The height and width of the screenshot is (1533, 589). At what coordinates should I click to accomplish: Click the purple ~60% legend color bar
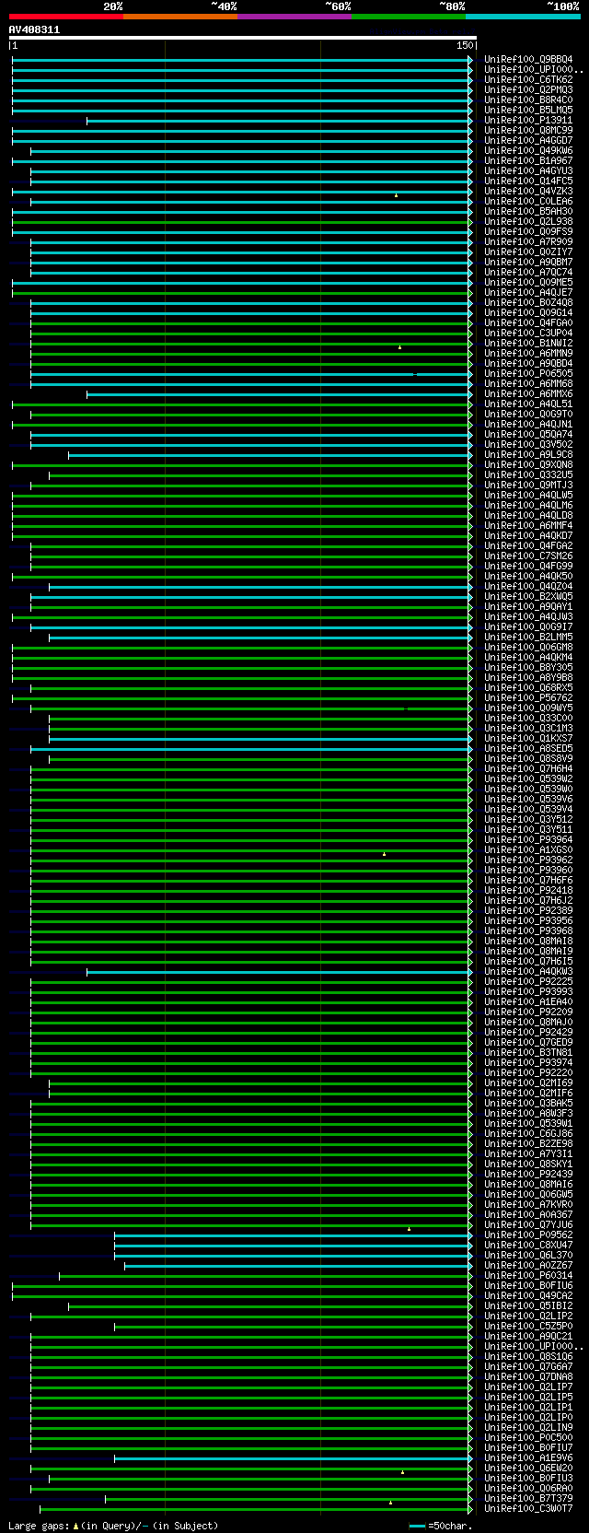click(x=294, y=17)
